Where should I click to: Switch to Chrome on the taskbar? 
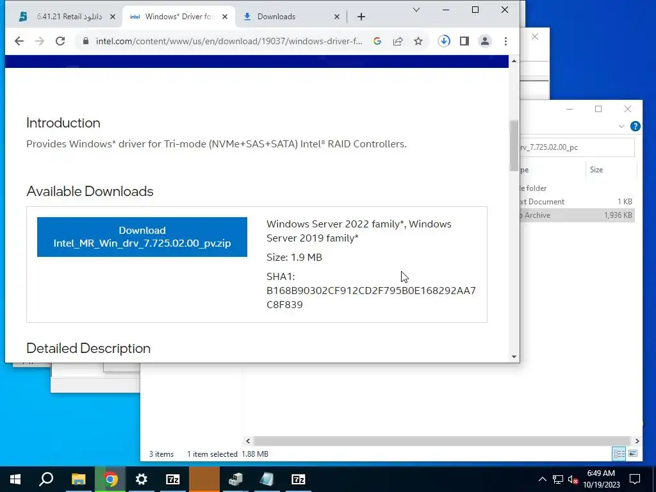coord(110,479)
